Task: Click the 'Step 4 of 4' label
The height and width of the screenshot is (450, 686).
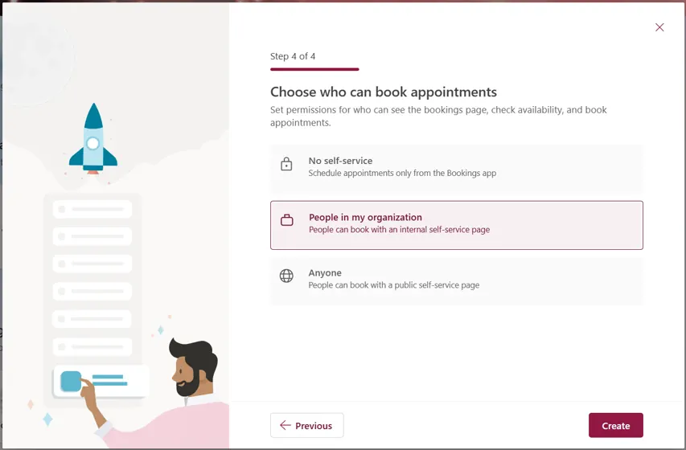Action: tap(293, 56)
